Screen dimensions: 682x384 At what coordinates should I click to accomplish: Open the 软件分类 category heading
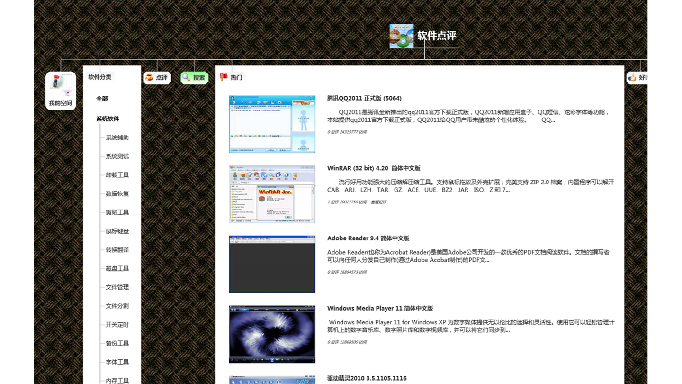pos(99,77)
